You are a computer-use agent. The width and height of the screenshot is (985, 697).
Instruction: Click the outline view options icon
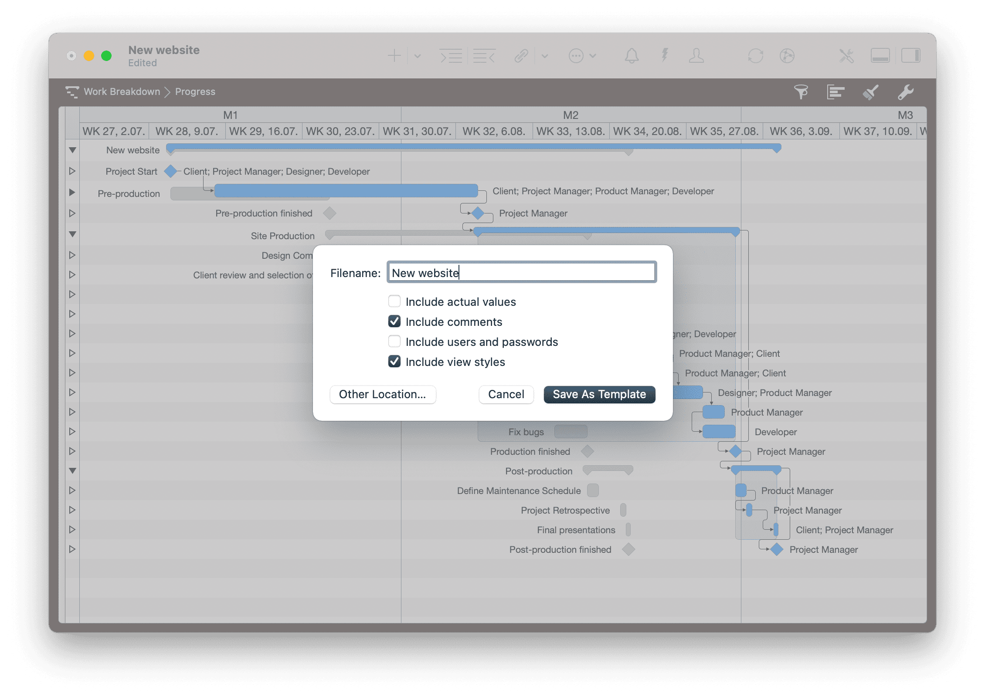pyautogui.click(x=836, y=92)
